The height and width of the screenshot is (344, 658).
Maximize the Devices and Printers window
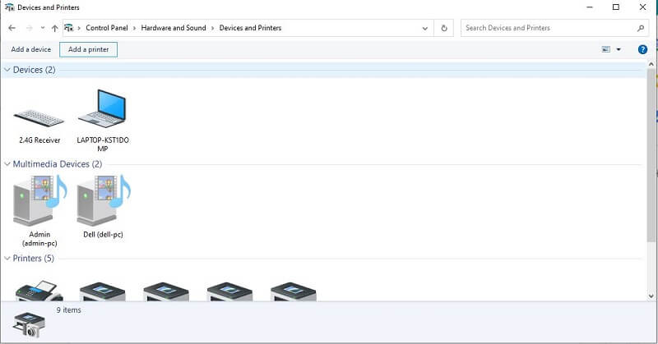point(615,7)
